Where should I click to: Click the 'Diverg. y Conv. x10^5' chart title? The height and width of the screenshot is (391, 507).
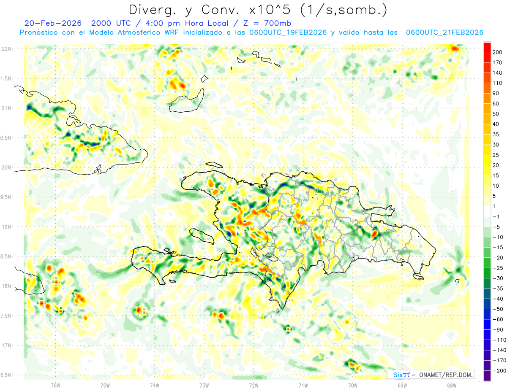pyautogui.click(x=258, y=9)
